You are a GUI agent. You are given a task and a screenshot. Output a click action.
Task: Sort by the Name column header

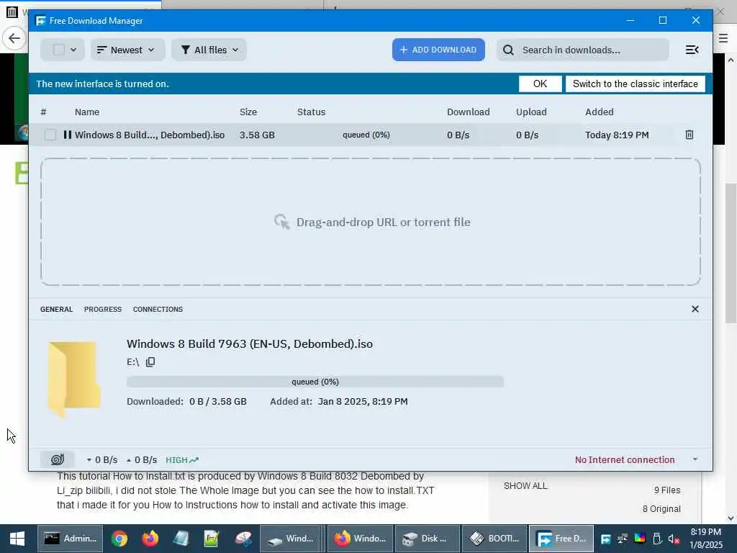click(87, 112)
